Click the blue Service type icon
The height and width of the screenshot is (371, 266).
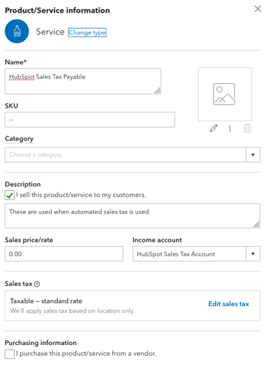17,31
